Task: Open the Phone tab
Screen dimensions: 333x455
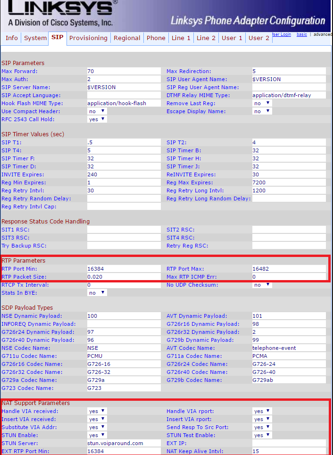Action: pyautogui.click(x=156, y=38)
